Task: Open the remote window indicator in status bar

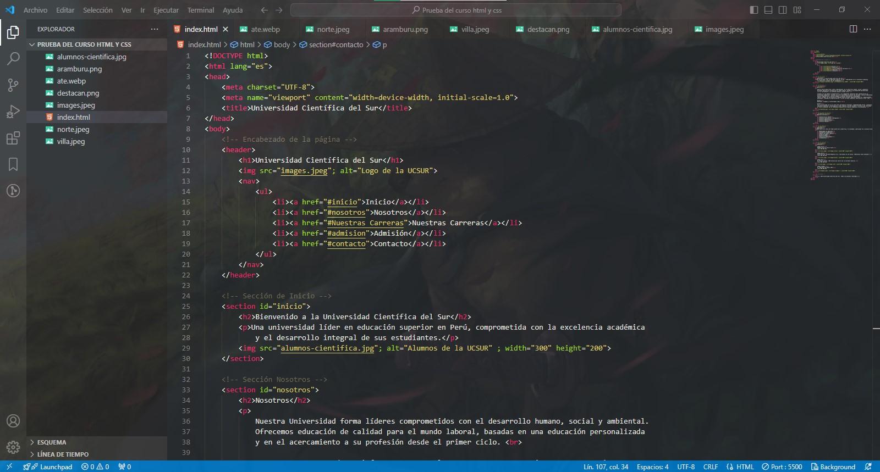Action: pyautogui.click(x=9, y=467)
